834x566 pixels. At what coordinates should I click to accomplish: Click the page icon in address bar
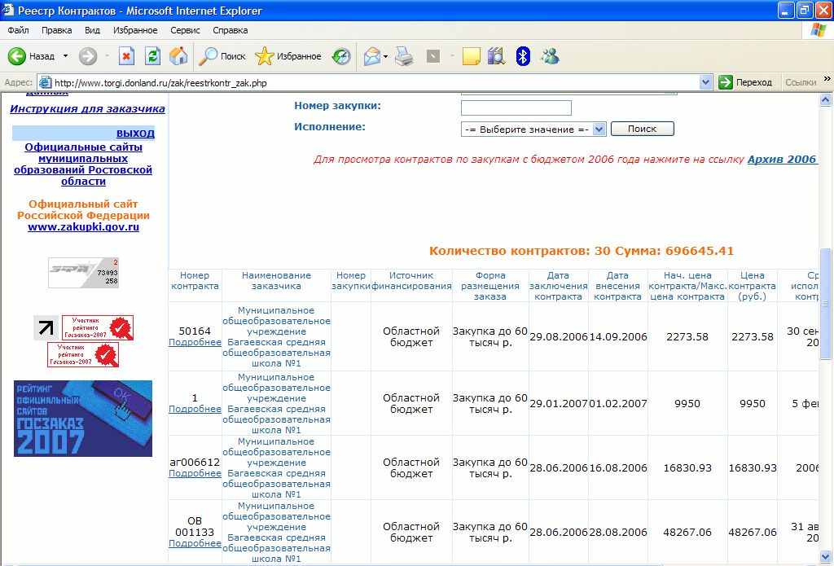[x=46, y=82]
